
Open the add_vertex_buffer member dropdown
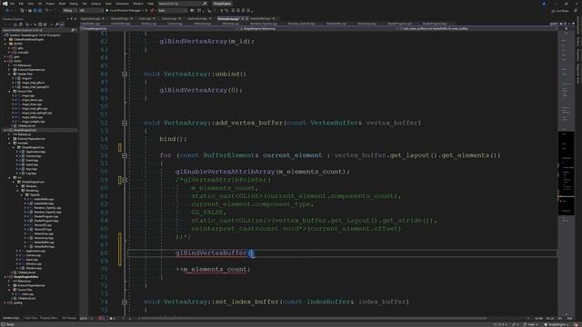coord(479,28)
